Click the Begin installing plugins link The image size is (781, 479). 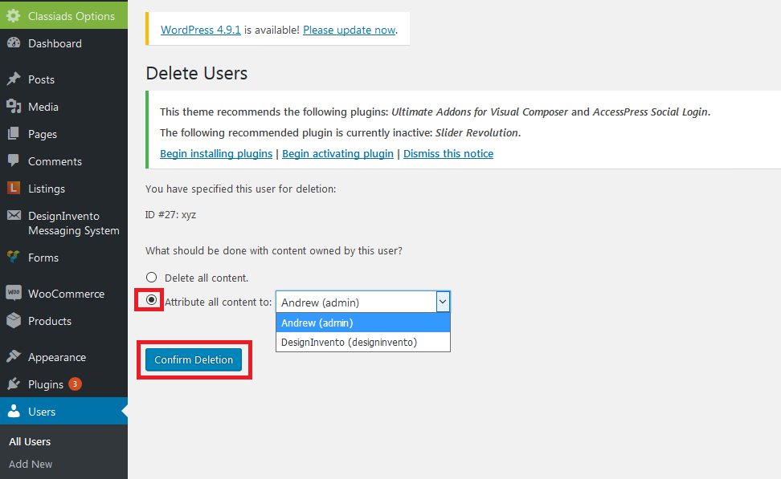216,154
